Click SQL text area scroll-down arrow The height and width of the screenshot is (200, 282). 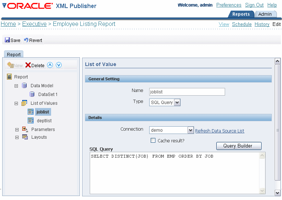point(262,191)
